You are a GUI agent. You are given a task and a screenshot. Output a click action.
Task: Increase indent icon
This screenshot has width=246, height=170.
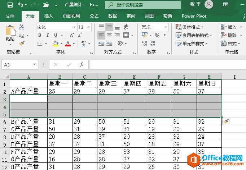click(x=109, y=43)
